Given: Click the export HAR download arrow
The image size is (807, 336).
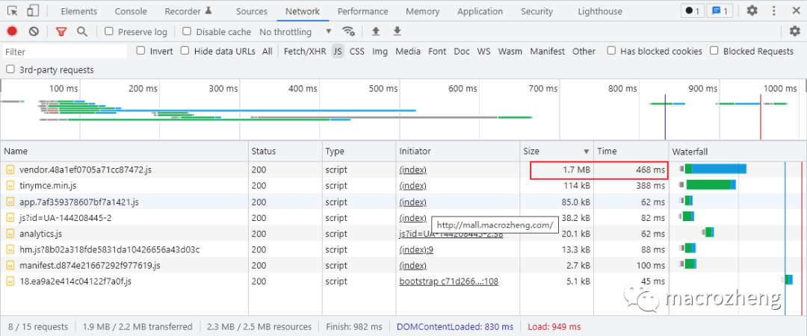Looking at the screenshot, I should pyautogui.click(x=398, y=31).
